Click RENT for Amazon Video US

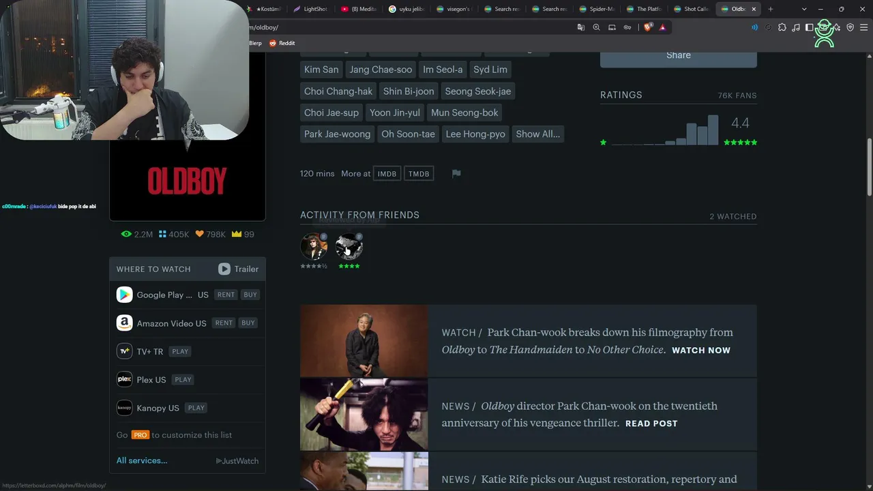pyautogui.click(x=224, y=323)
